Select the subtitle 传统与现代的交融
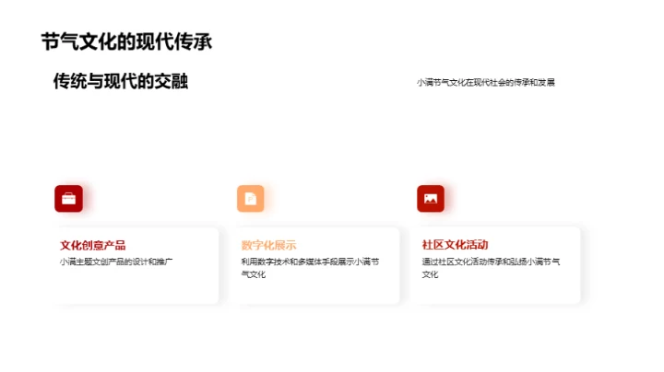The width and height of the screenshot is (664, 372). click(x=121, y=81)
